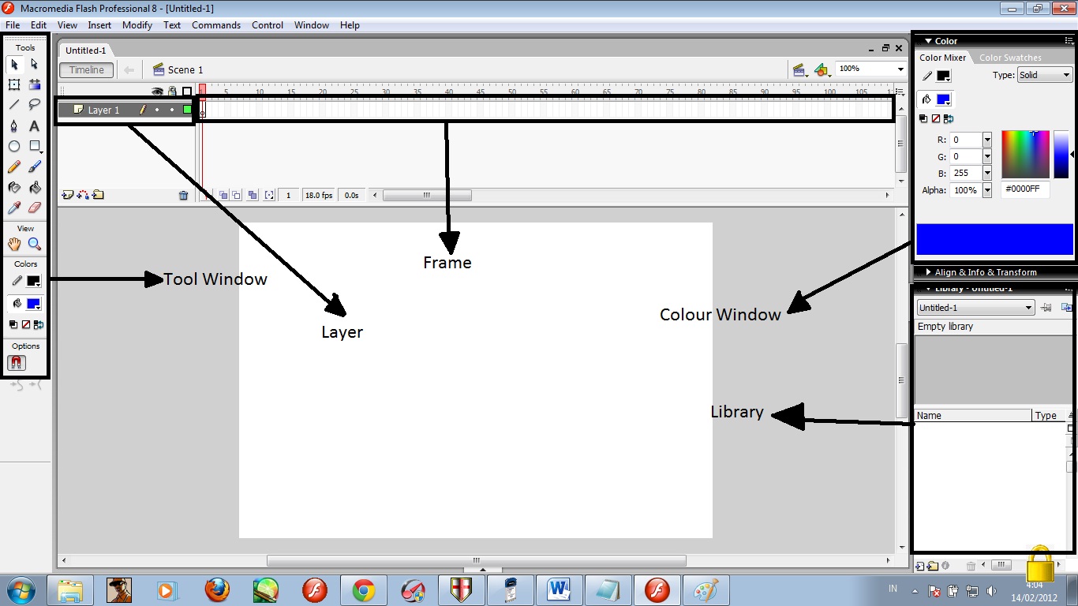Open the Type: Solid fill style dropdown
This screenshot has height=606, width=1078.
tap(1044, 75)
